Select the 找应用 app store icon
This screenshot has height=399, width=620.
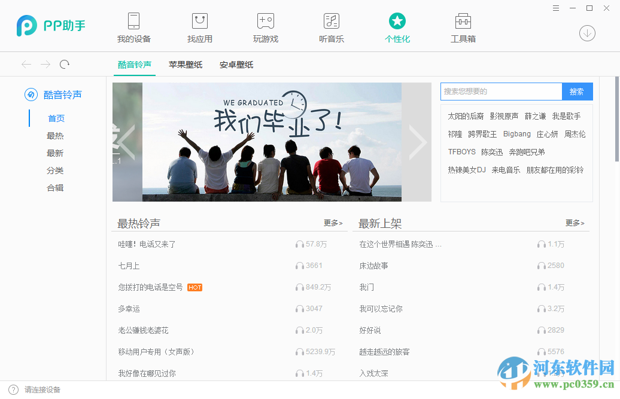tap(199, 26)
